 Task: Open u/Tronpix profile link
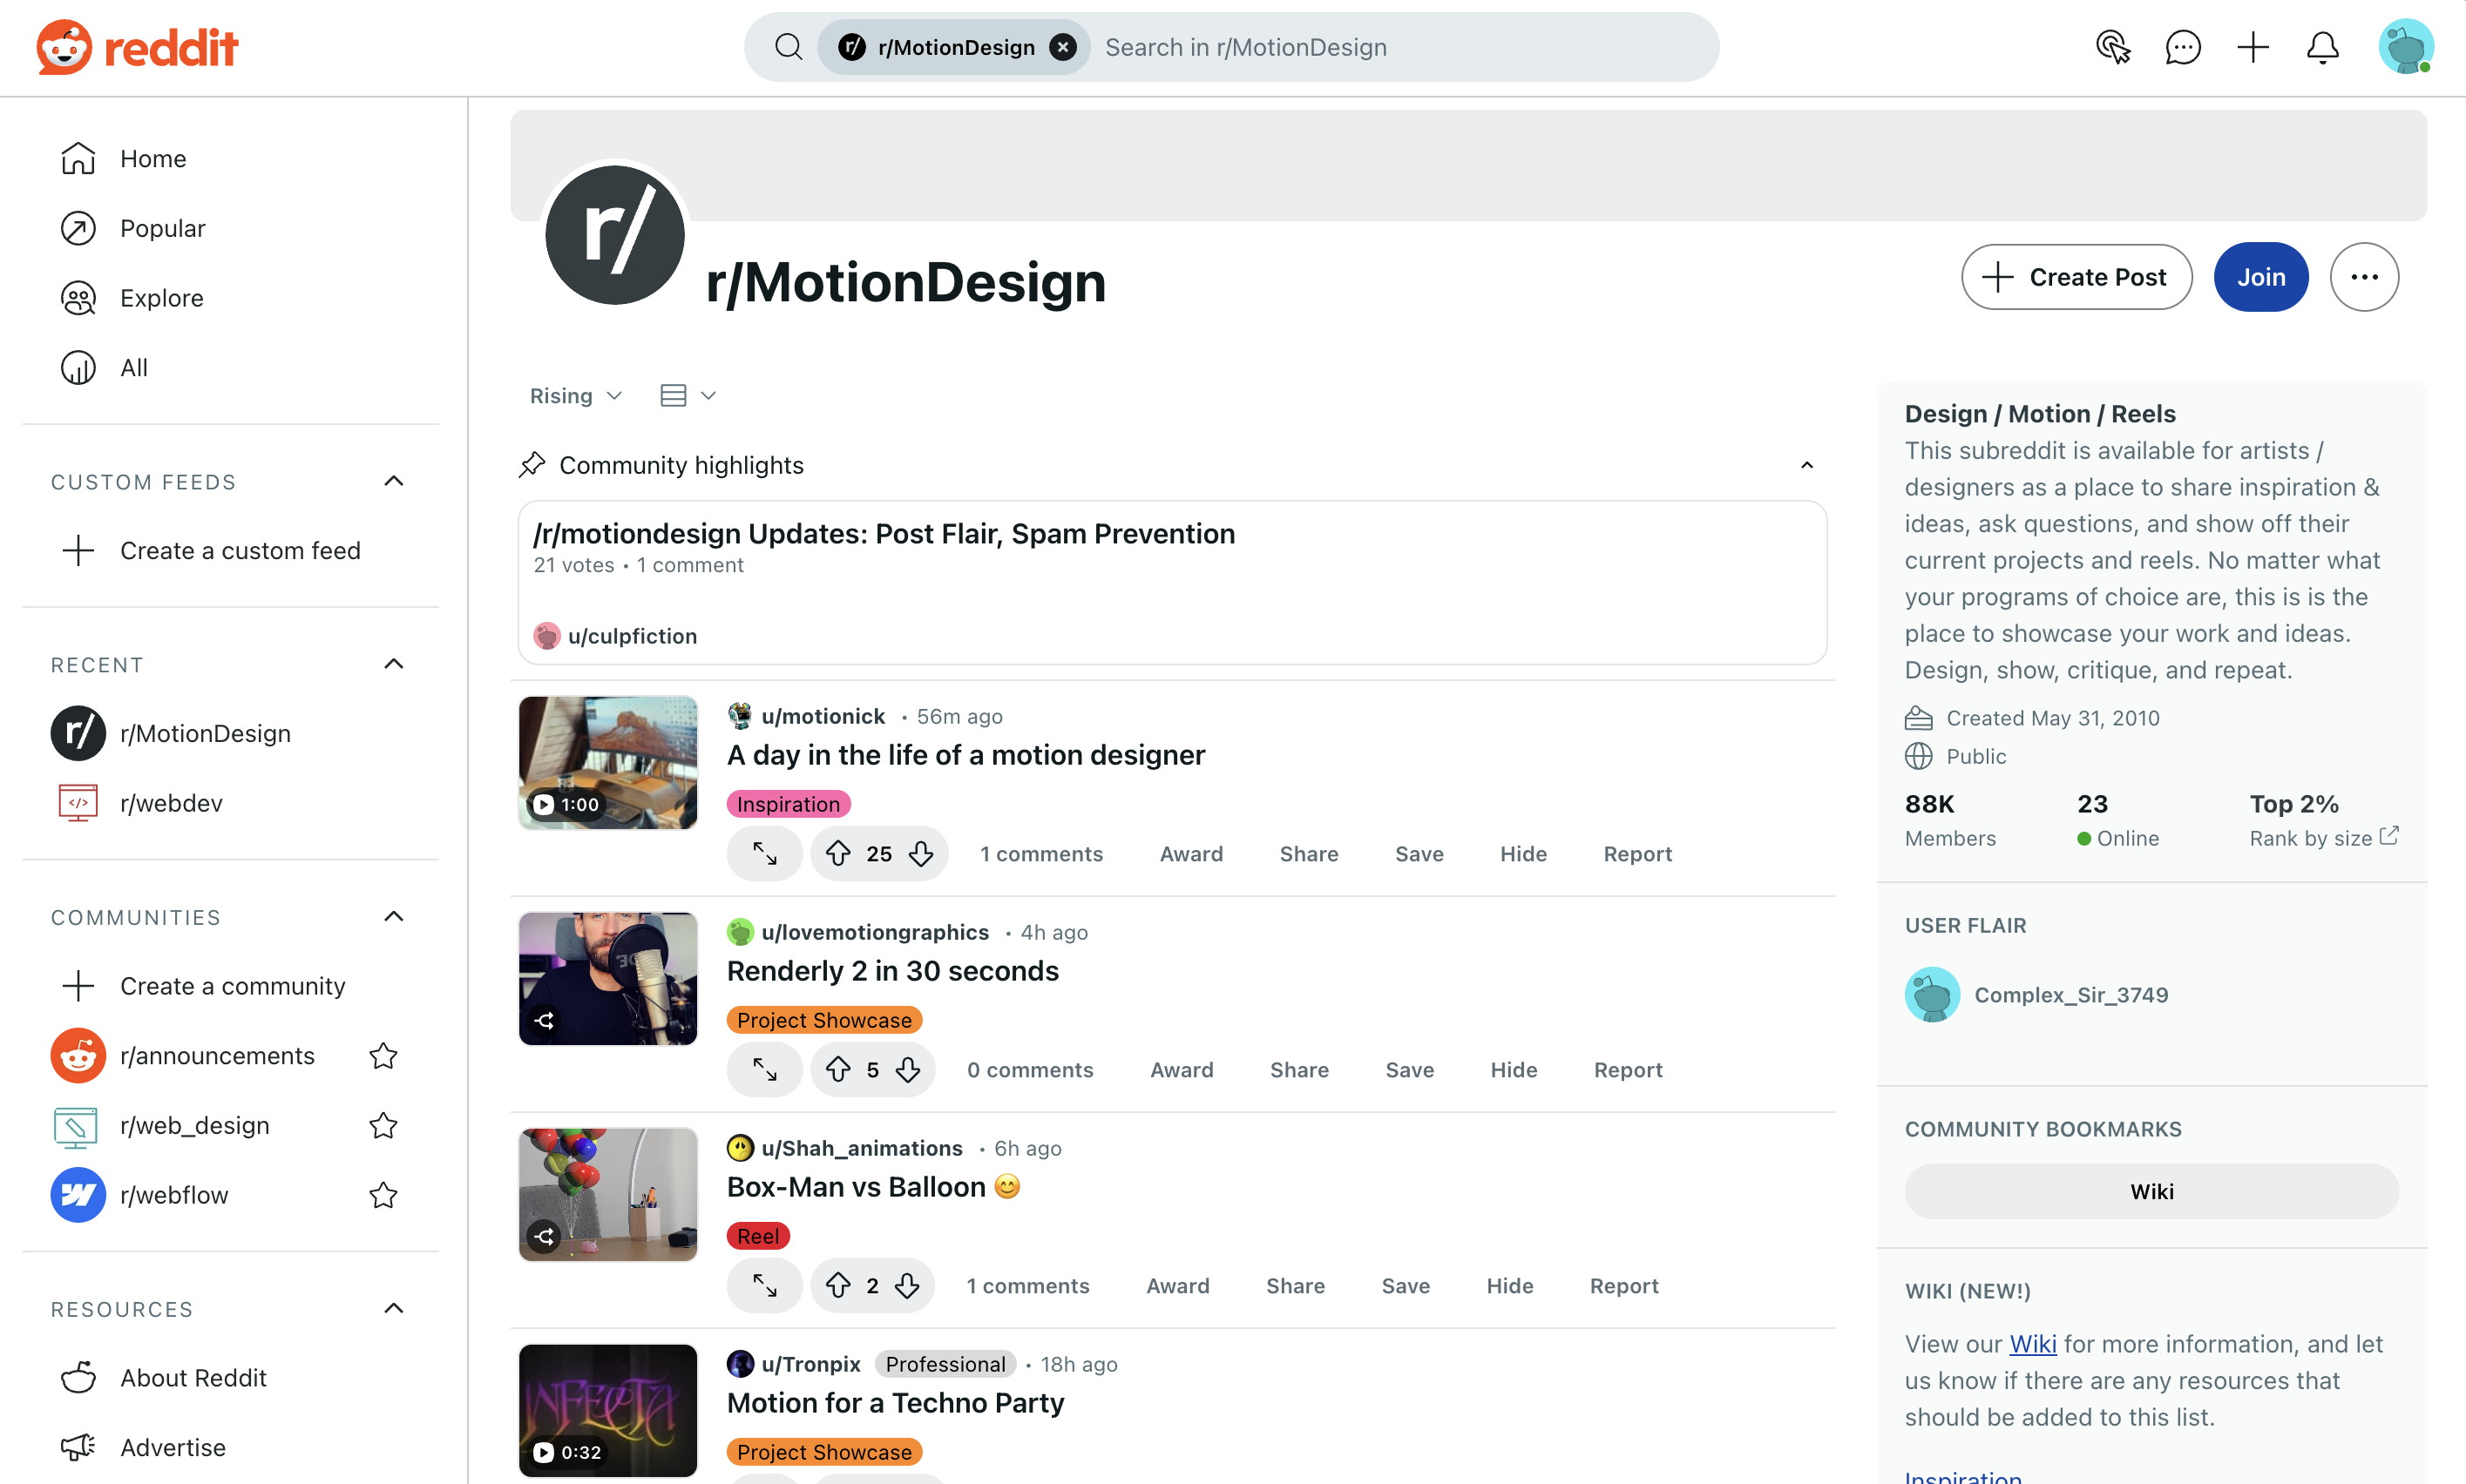pos(810,1364)
